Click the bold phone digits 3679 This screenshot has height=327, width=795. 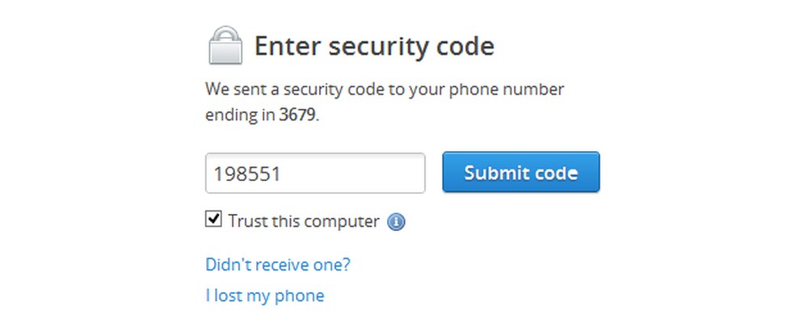[298, 115]
